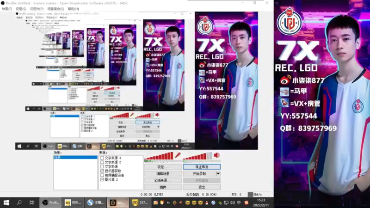Click the red arrow tray icon
The image size is (370, 208).
pyautogui.click(x=181, y=202)
